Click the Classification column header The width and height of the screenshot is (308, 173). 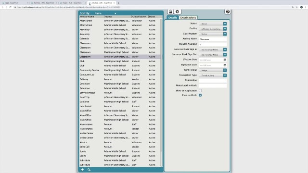(140, 17)
